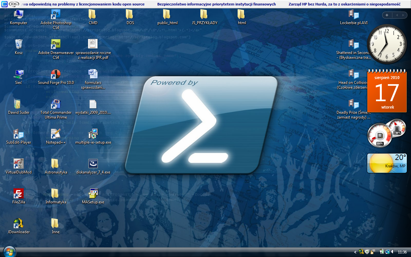Open the DOS folder
This screenshot has height=257, width=411.
pyautogui.click(x=130, y=17)
